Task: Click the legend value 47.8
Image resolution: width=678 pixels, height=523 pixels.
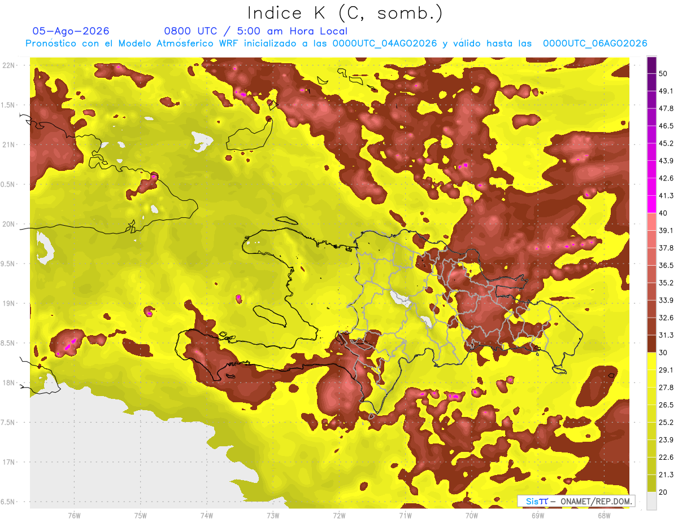Action: pos(666,108)
